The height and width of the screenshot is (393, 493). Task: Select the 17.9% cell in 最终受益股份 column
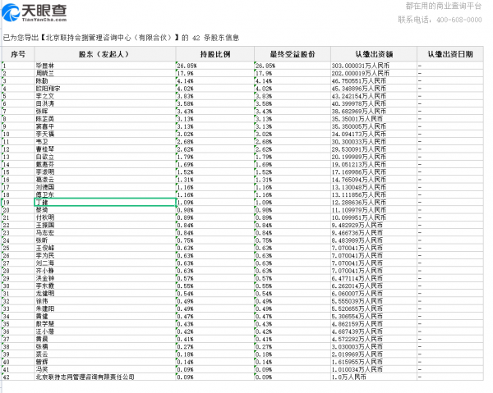[x=292, y=73]
